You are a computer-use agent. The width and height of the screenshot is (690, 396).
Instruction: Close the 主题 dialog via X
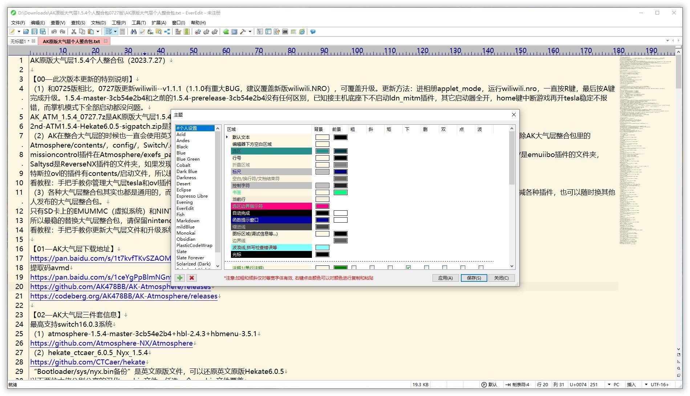coord(514,115)
